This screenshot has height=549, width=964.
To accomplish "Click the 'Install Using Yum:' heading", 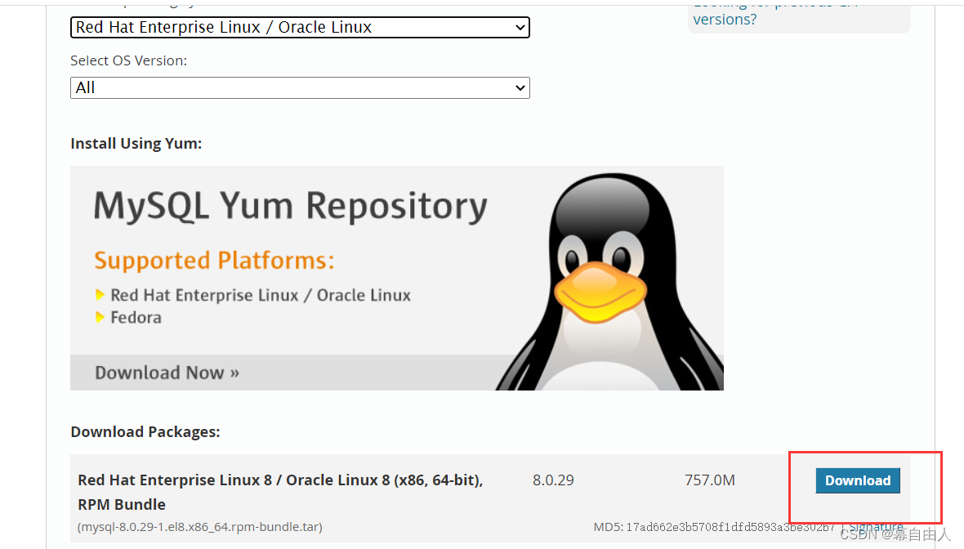I will 136,143.
